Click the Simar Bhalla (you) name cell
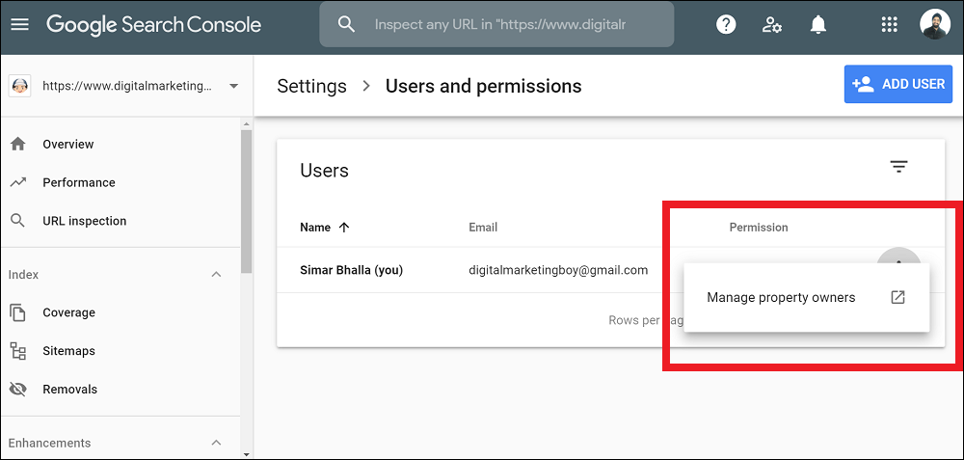The height and width of the screenshot is (460, 964). point(351,270)
